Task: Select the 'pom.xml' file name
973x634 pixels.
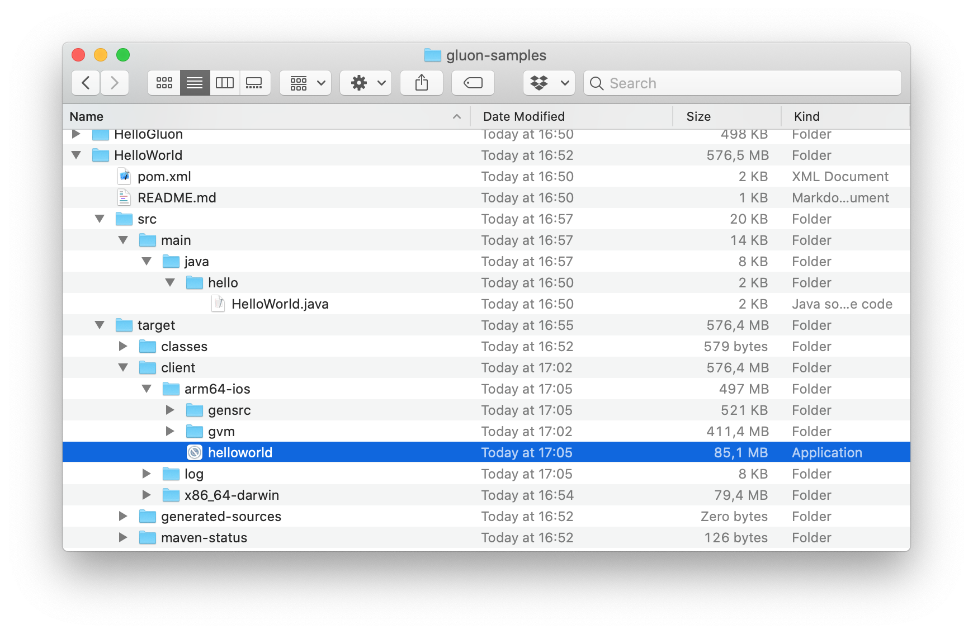Action: 164,177
